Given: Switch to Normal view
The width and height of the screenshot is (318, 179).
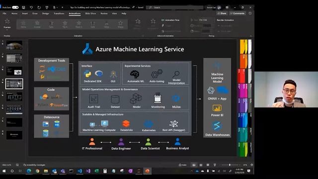Looking at the screenshot, I should pos(194,165).
